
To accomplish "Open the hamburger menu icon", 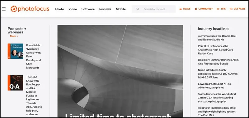I will click(x=4, y=9).
